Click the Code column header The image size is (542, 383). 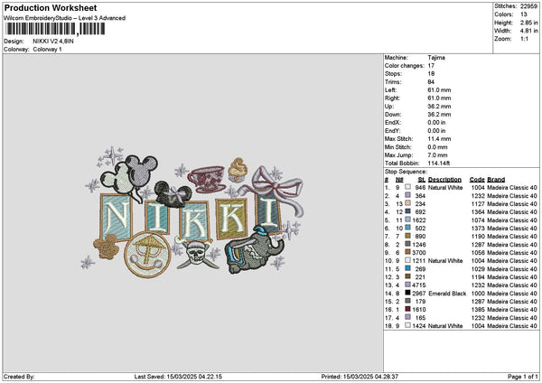click(x=477, y=180)
